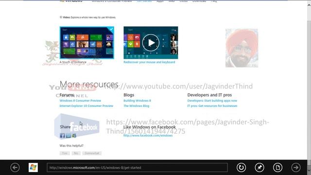The height and width of the screenshot is (175, 311).
Task: Click the scrollbar down arrow
Action: pyautogui.click(x=309, y=170)
